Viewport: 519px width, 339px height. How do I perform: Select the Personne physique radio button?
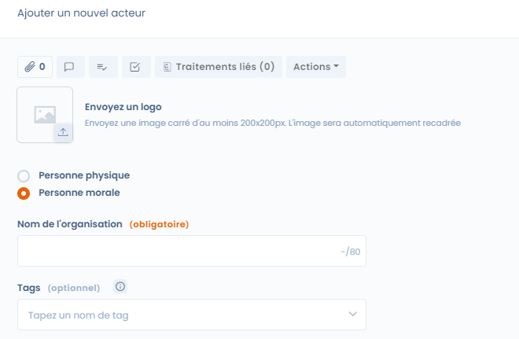[24, 176]
